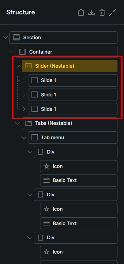This screenshot has height=264, width=124.
Task: Expand the first Slide 1 item
Action: pyautogui.click(x=24, y=80)
